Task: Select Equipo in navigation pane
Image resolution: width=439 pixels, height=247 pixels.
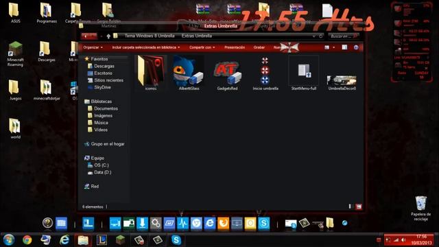Action: tap(97, 158)
